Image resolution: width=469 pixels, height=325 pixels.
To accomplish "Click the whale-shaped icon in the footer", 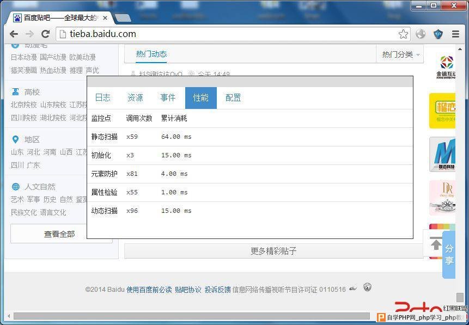I will 353,289.
